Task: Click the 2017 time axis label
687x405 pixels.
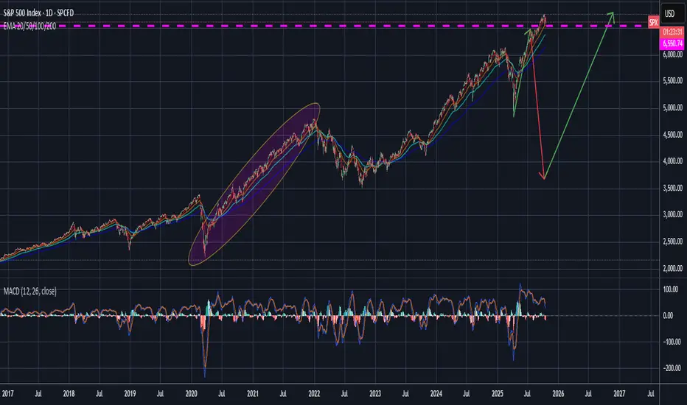Action: click(x=7, y=394)
